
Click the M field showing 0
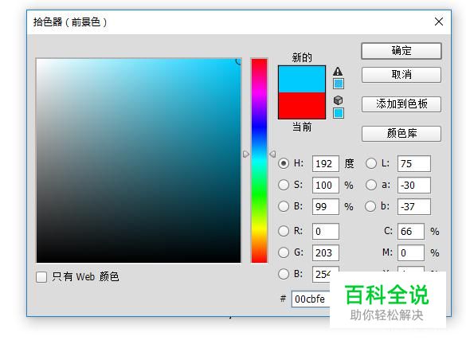point(411,252)
